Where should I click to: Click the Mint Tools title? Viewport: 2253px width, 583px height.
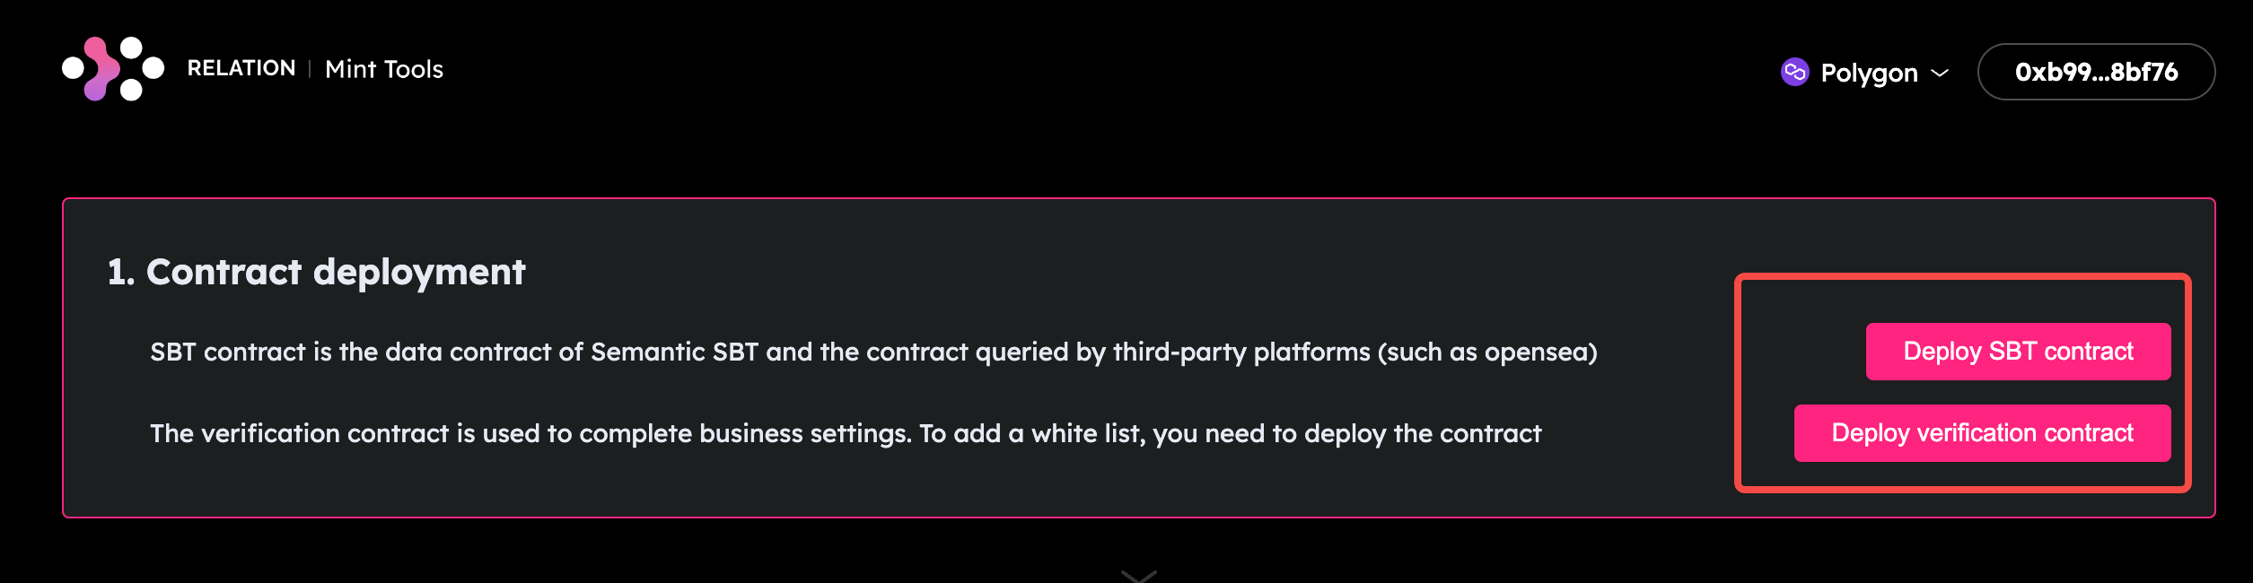coord(384,69)
